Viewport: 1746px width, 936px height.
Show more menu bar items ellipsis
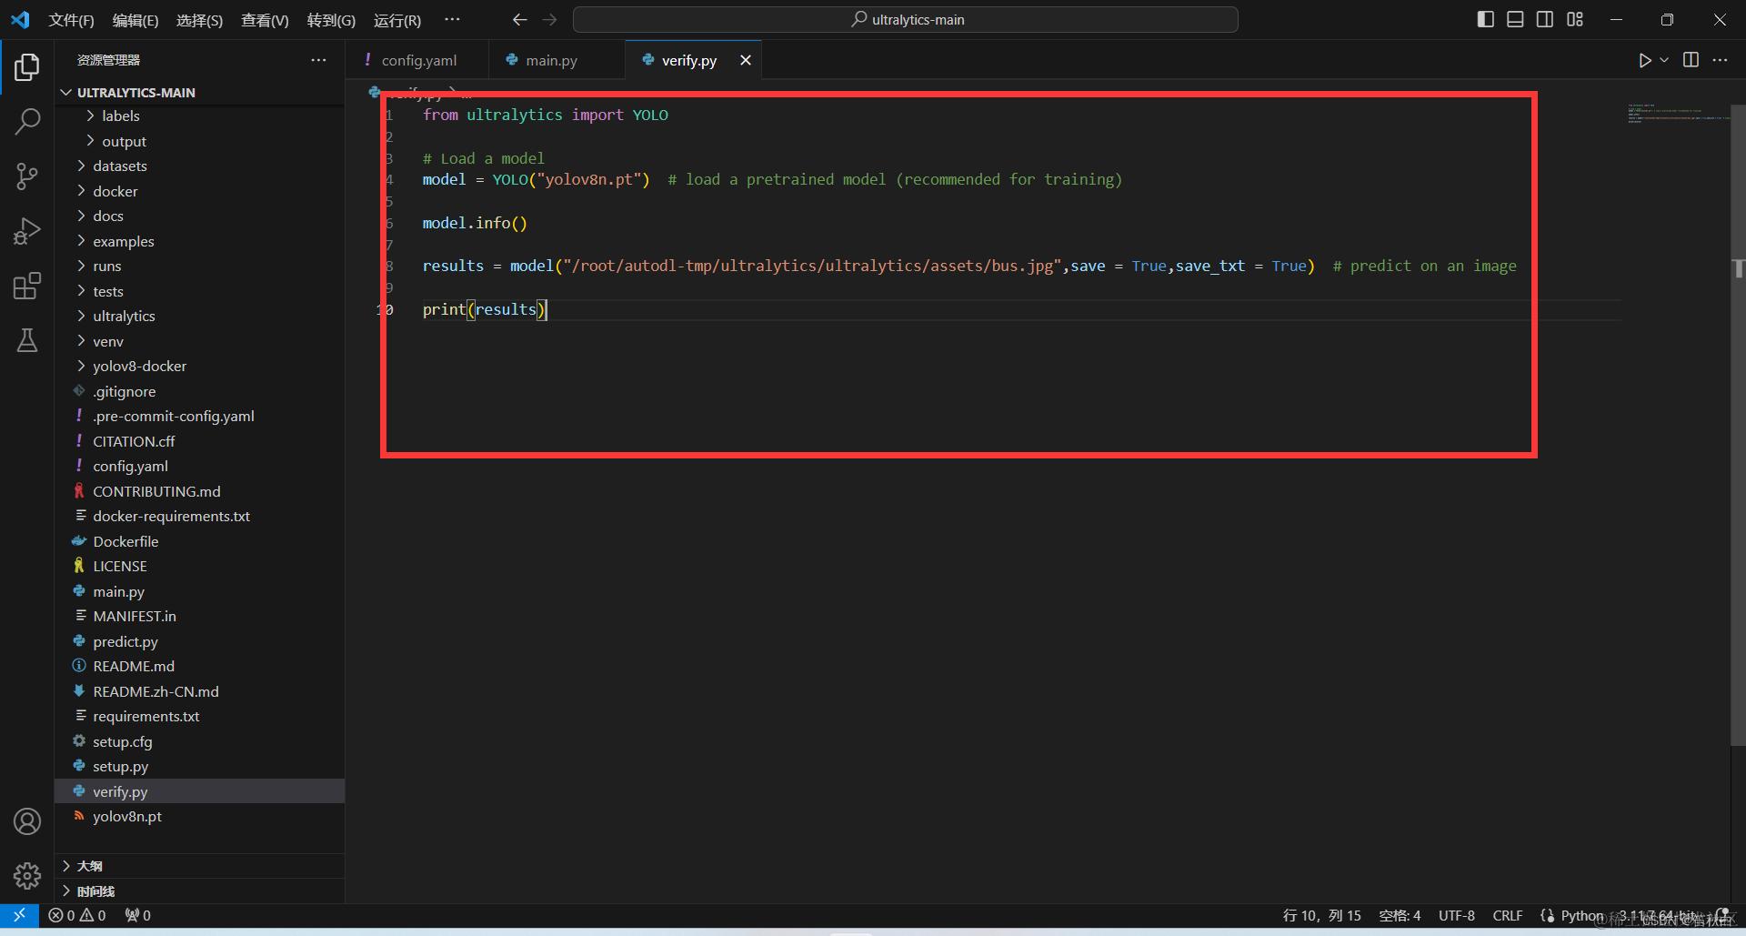click(452, 19)
